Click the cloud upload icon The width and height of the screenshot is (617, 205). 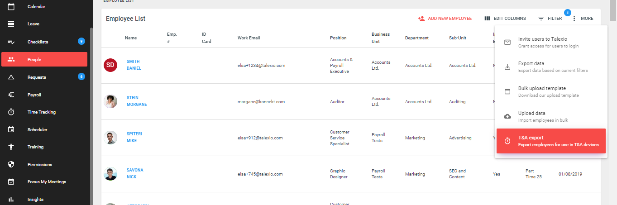pyautogui.click(x=507, y=116)
